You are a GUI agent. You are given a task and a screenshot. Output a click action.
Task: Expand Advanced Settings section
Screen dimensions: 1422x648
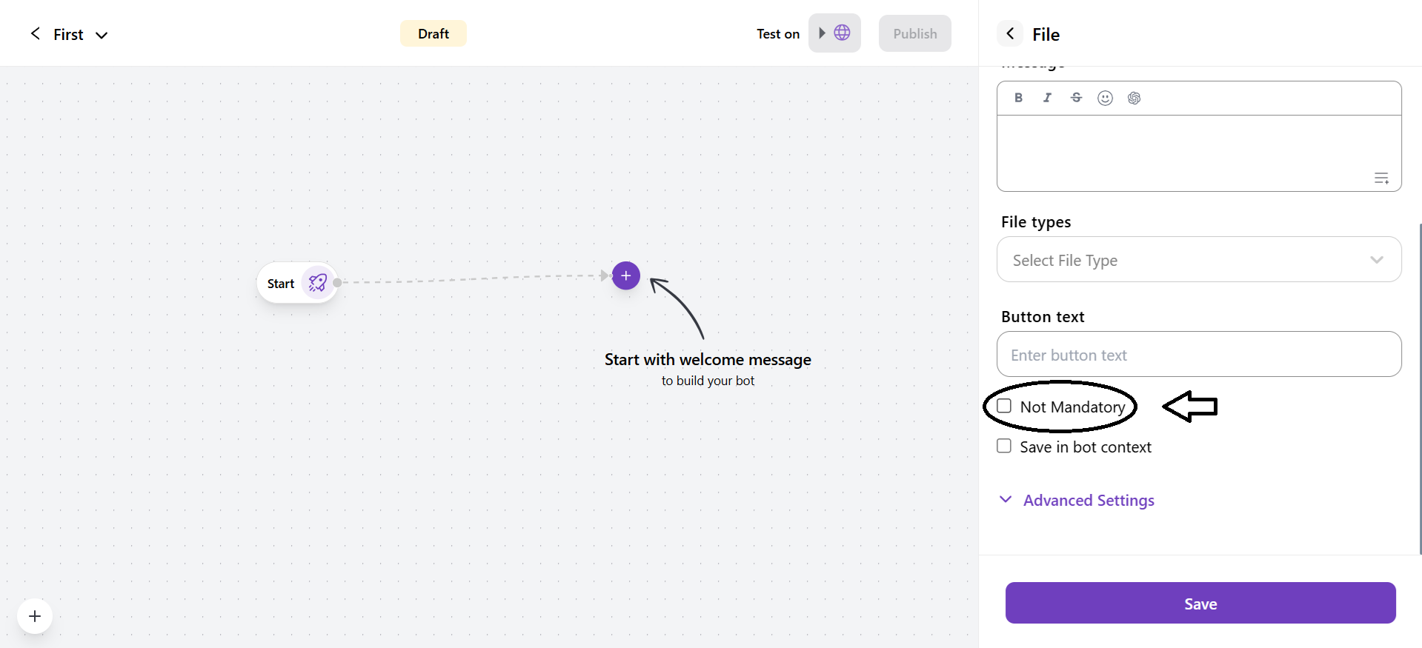(1088, 501)
